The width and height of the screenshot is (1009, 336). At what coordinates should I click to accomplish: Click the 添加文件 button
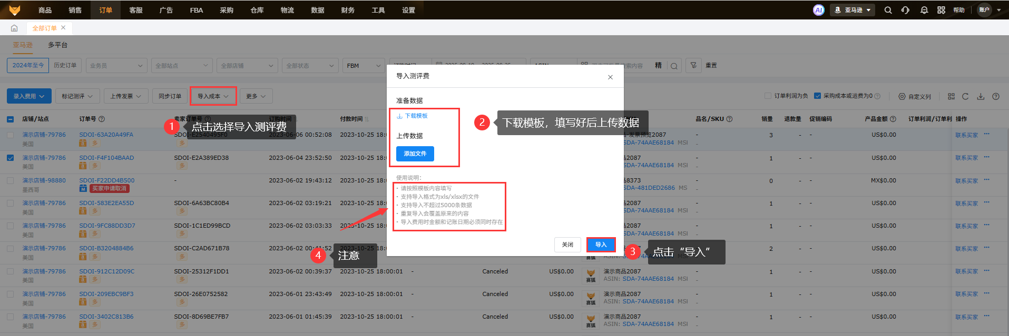pos(415,154)
